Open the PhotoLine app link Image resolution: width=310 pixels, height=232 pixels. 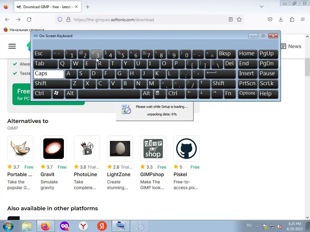[85, 174]
